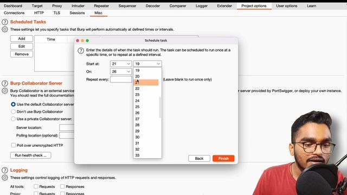Image resolution: width=347 pixels, height=195 pixels.
Task: Click the Repeat every input field
Action: coord(121,80)
